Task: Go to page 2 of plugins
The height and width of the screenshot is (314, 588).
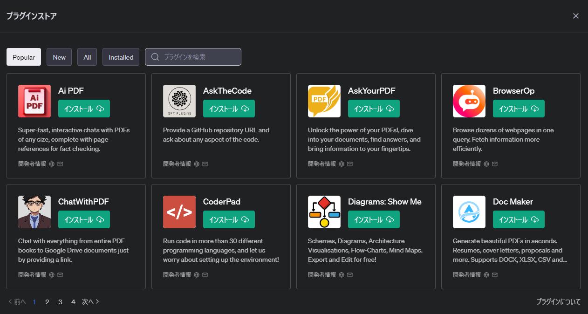Action: (x=47, y=302)
